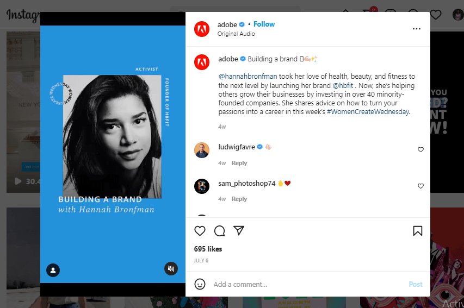This screenshot has width=464, height=308.
Task: Open the #WomenCreateWednesday hashtag
Action: click(368, 112)
